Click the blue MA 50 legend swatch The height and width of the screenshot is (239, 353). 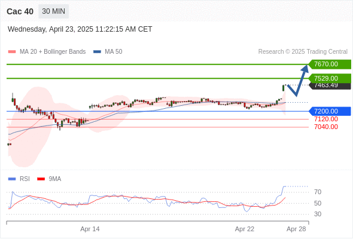point(97,52)
